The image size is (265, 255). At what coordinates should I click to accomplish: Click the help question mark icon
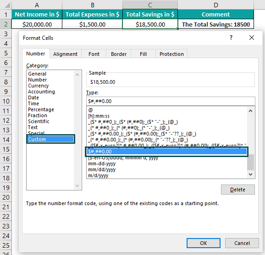click(231, 38)
